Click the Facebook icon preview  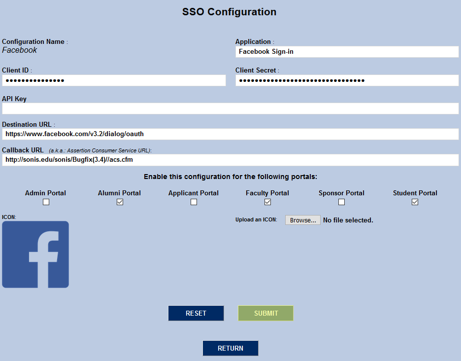(35, 254)
